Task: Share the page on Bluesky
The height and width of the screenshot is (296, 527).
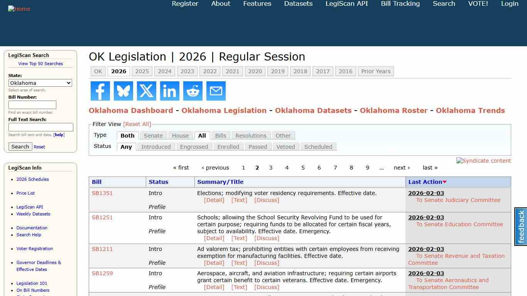Action: (x=123, y=91)
